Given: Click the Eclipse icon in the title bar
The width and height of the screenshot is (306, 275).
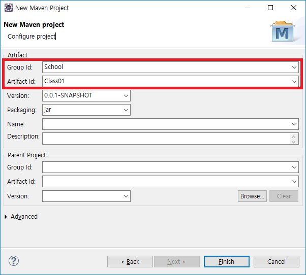Looking at the screenshot, I should pyautogui.click(x=9, y=8).
